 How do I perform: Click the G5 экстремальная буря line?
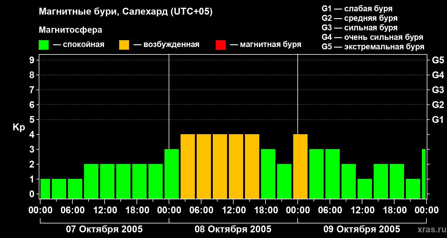(373, 47)
